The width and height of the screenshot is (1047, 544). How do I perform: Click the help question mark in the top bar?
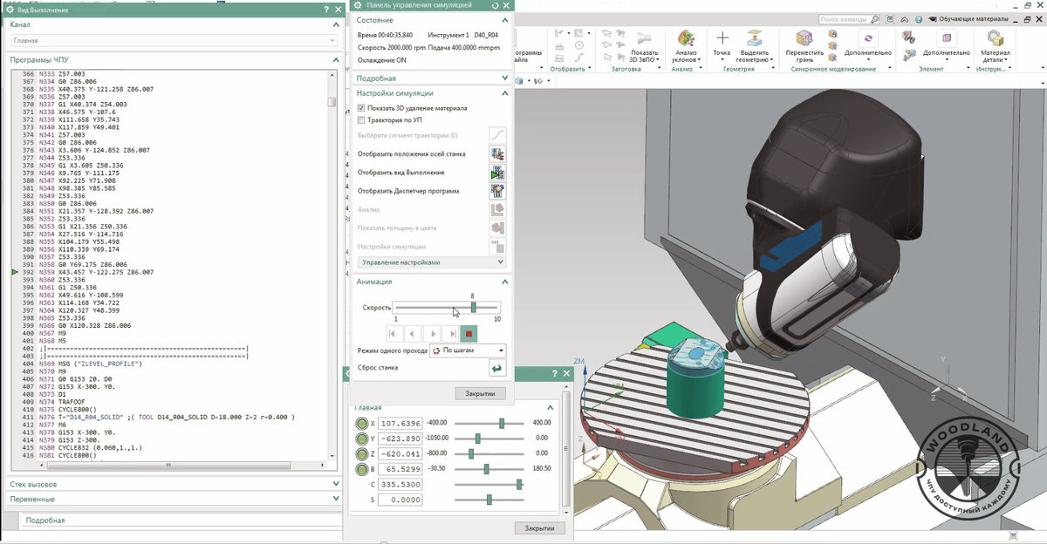tap(917, 19)
